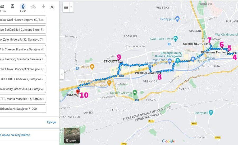The height and width of the screenshot is (145, 238).
Task: Switch map layers via Slojevi thumbnail
Action: click(72, 136)
